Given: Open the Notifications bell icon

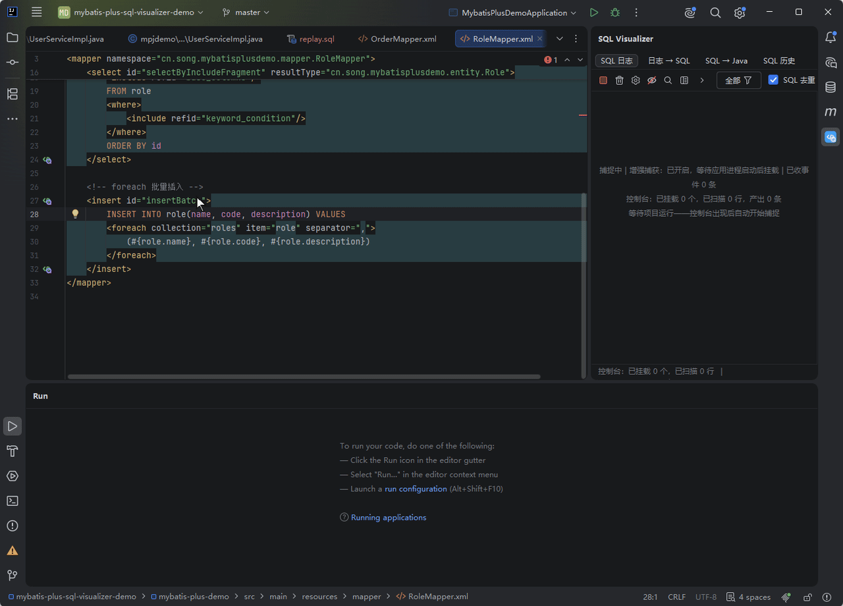Looking at the screenshot, I should pos(830,38).
